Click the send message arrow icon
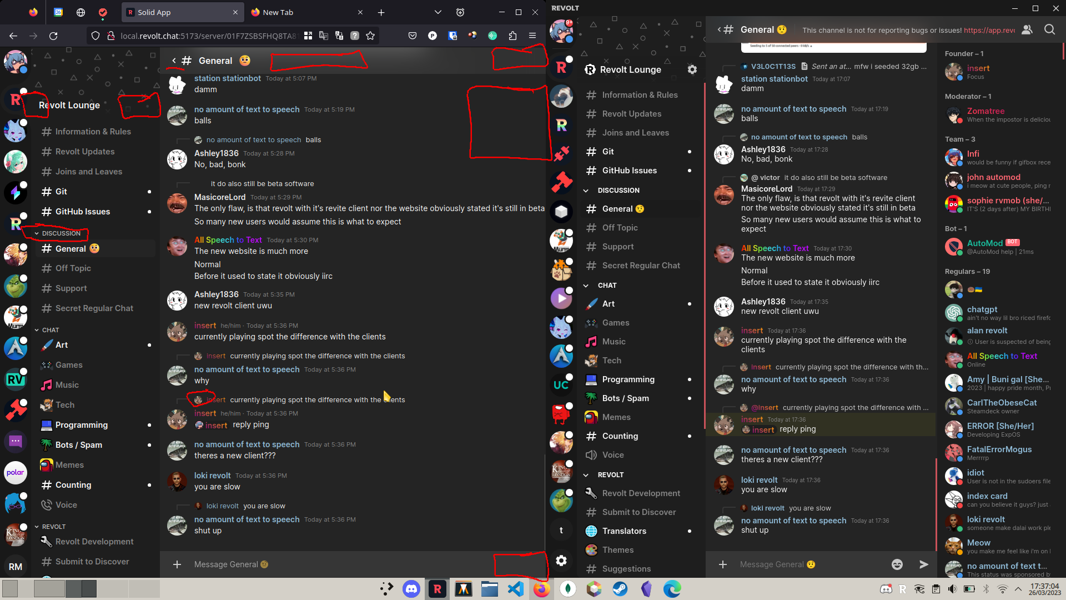 [x=923, y=564]
